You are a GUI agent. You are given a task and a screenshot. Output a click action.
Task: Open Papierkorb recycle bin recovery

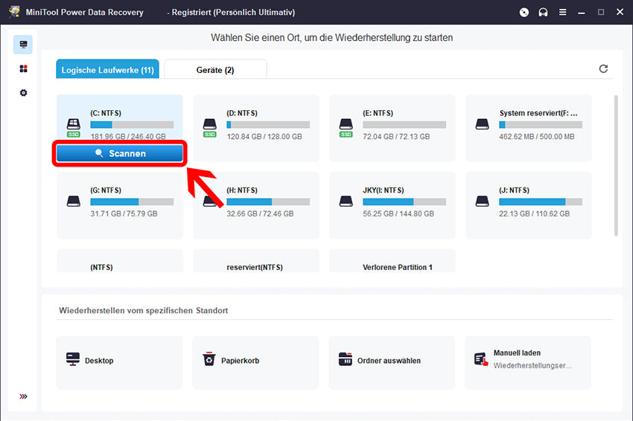click(255, 361)
